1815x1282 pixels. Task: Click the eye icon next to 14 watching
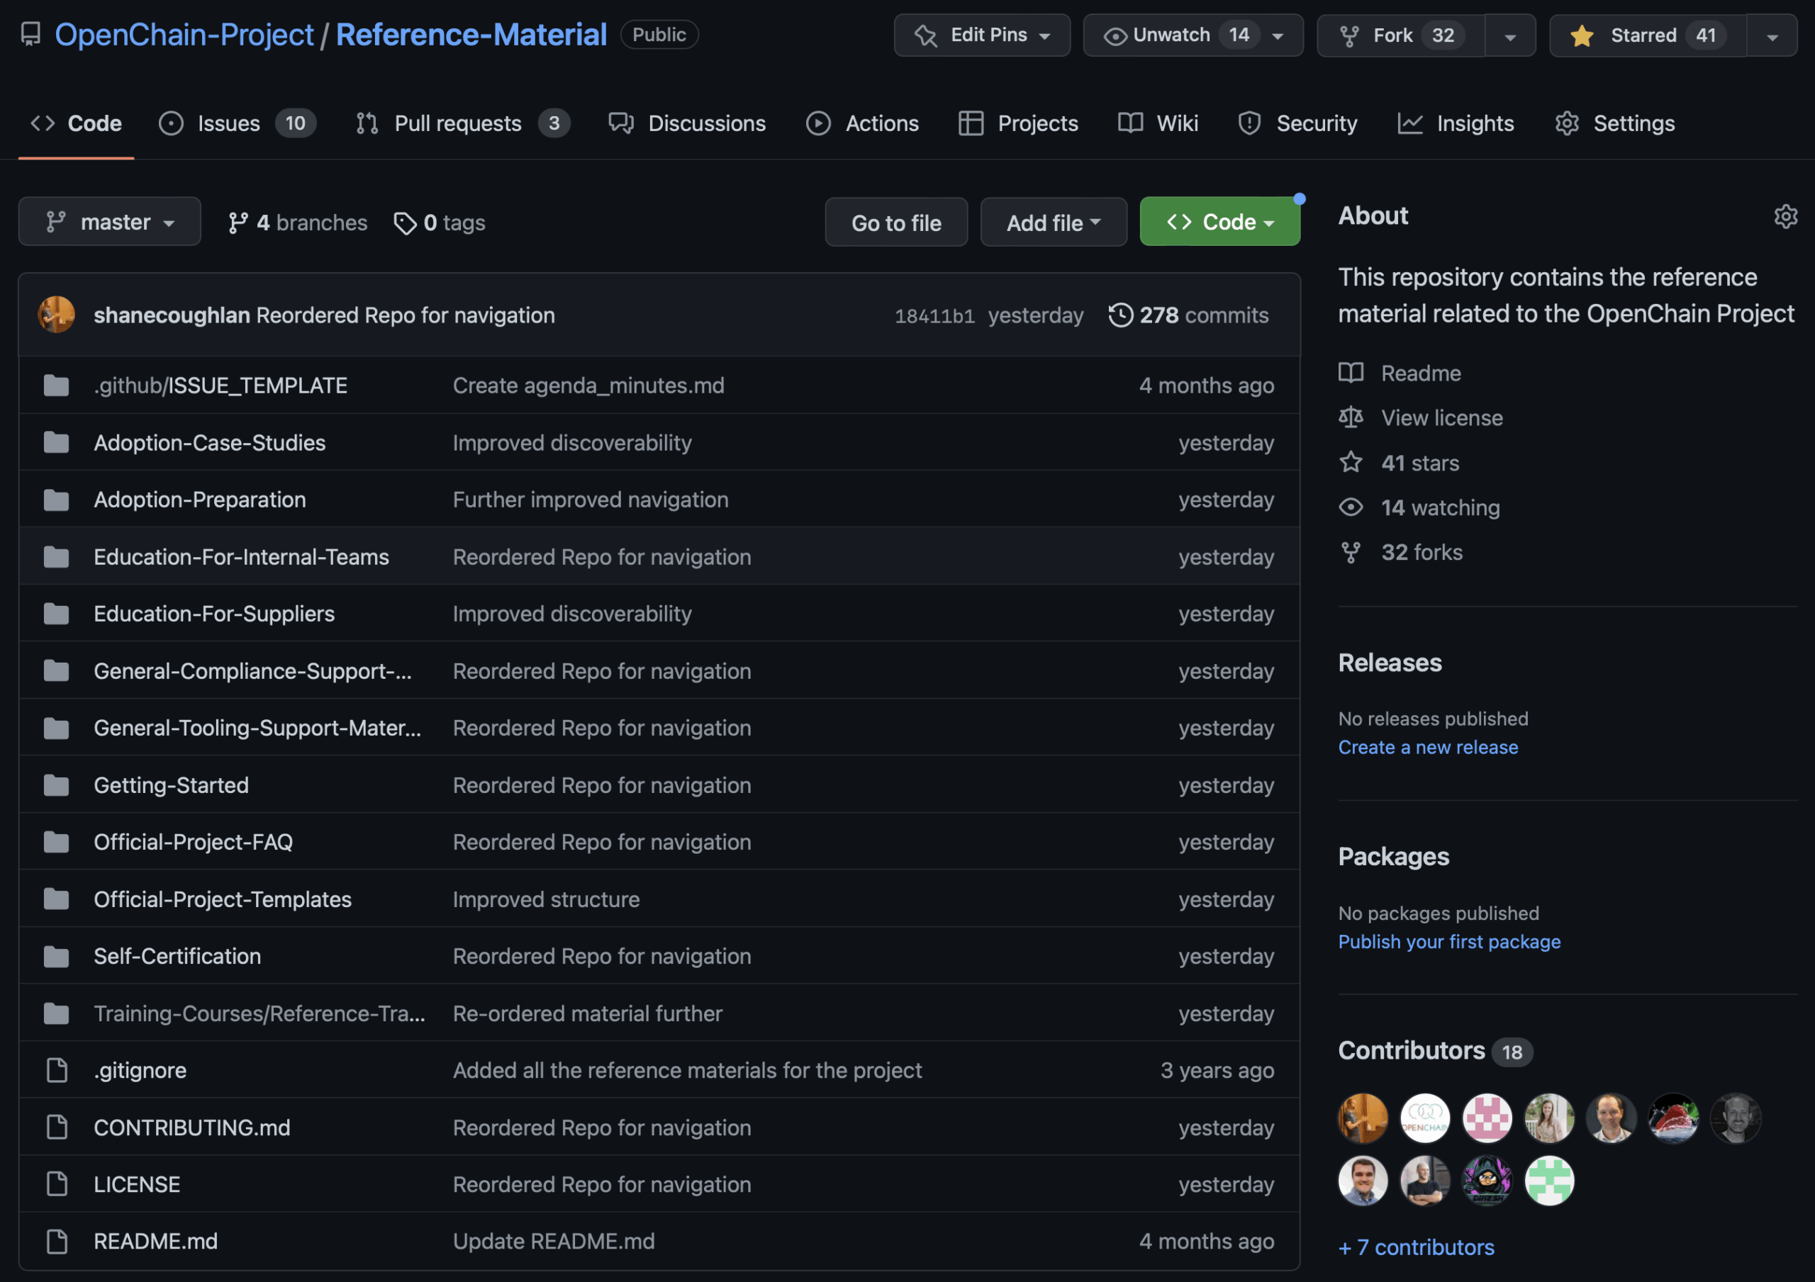coord(1351,507)
